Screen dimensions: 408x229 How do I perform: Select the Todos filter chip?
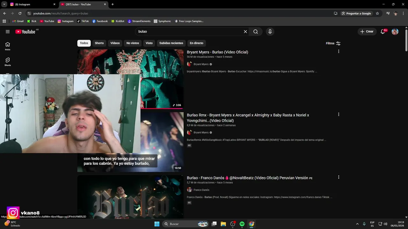pyautogui.click(x=84, y=43)
